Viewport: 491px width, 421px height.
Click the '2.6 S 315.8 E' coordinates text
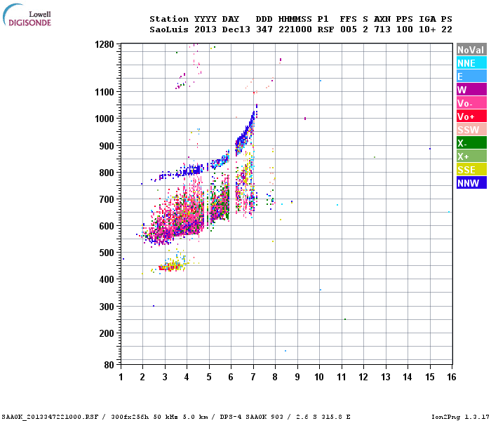[323, 417]
